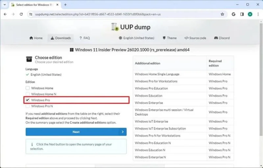
Task: Click the Choose edition heading
Action: (48, 58)
